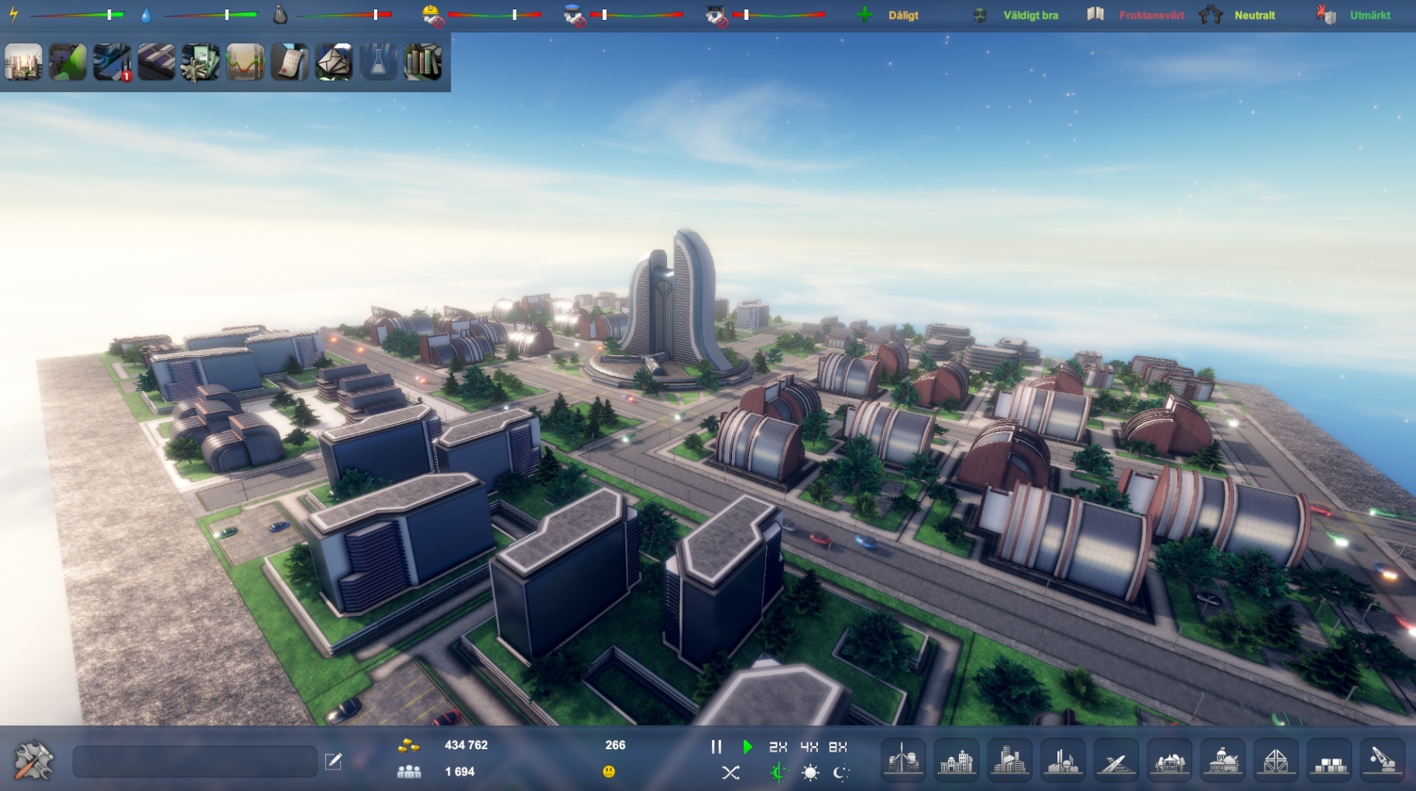
Task: Set game speed to 4X
Action: [x=809, y=747]
